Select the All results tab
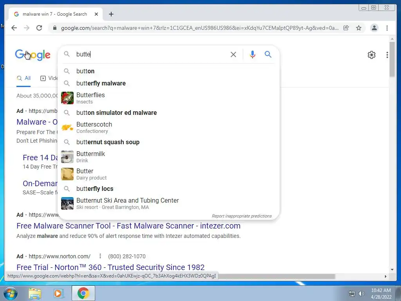This screenshot has width=401, height=301. (x=23, y=78)
